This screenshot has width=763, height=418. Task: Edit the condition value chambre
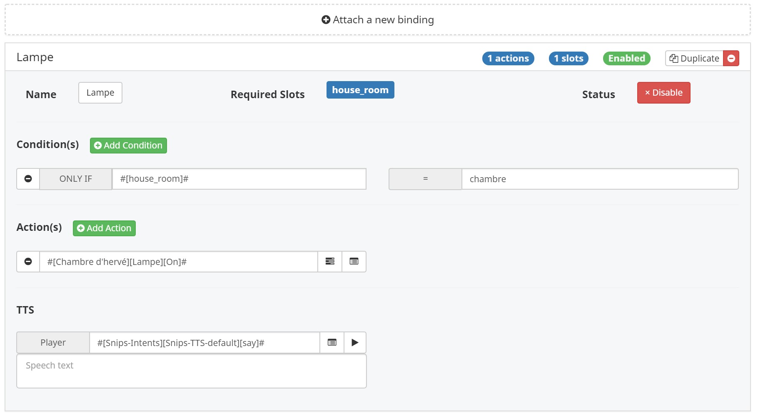point(600,179)
